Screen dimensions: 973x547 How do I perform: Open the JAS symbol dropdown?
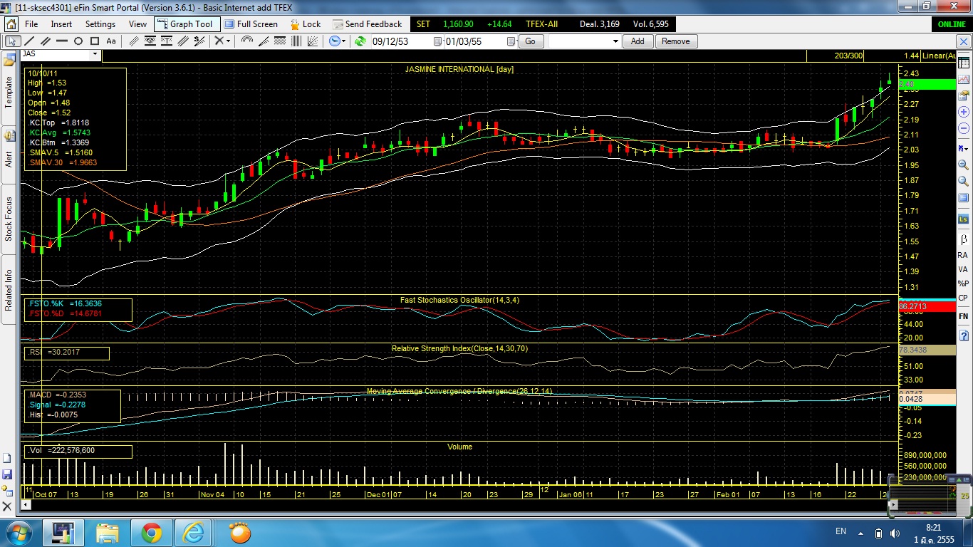95,54
